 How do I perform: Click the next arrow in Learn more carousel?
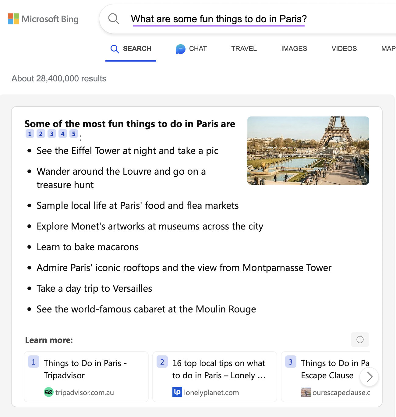(x=369, y=377)
